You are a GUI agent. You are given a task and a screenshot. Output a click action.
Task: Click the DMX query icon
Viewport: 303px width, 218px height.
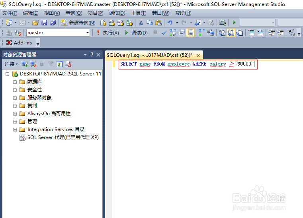pyautogui.click(x=121, y=23)
